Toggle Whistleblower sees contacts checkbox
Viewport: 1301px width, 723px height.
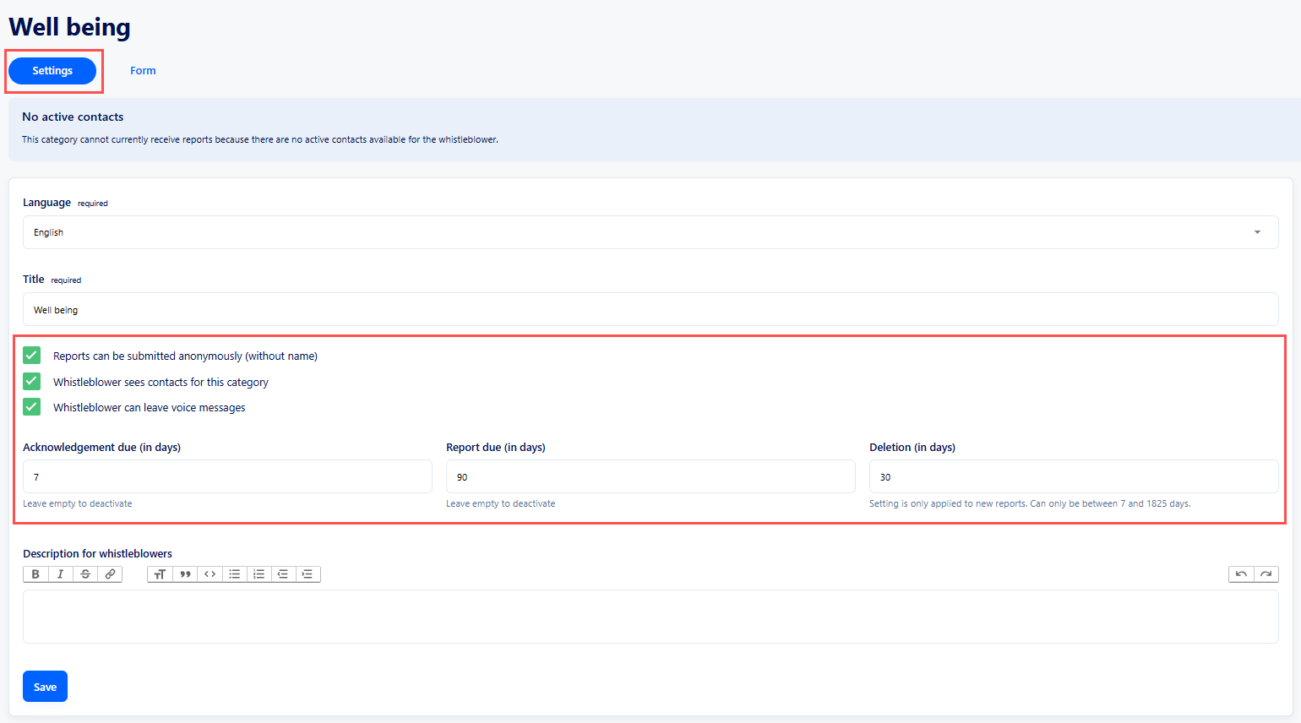[x=32, y=382]
